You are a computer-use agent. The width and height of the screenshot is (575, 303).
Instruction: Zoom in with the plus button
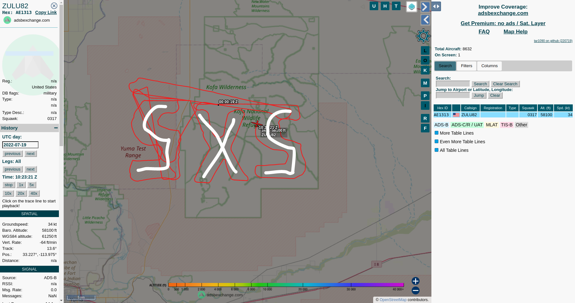pos(415,281)
